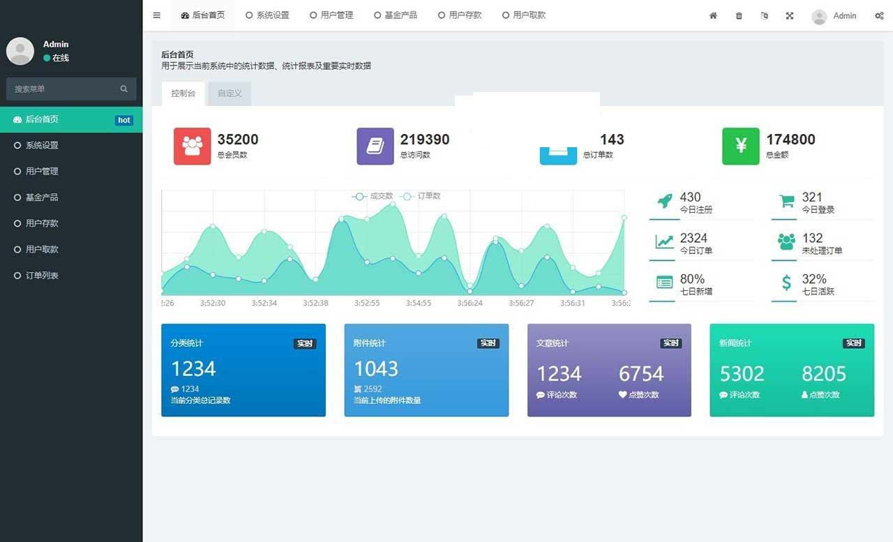Click the purple total visits book icon
This screenshot has height=542, width=893.
(375, 146)
